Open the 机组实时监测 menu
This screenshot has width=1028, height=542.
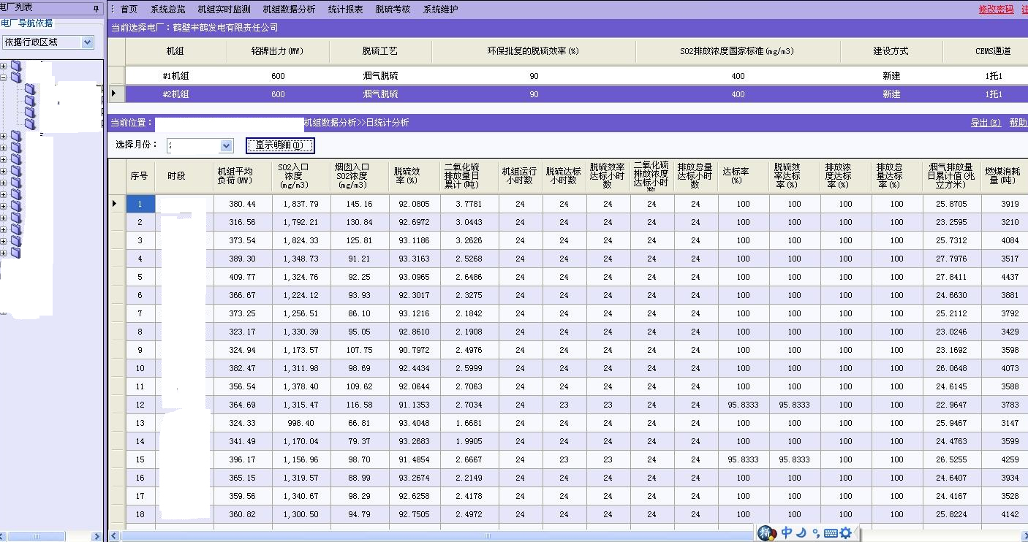pos(224,9)
